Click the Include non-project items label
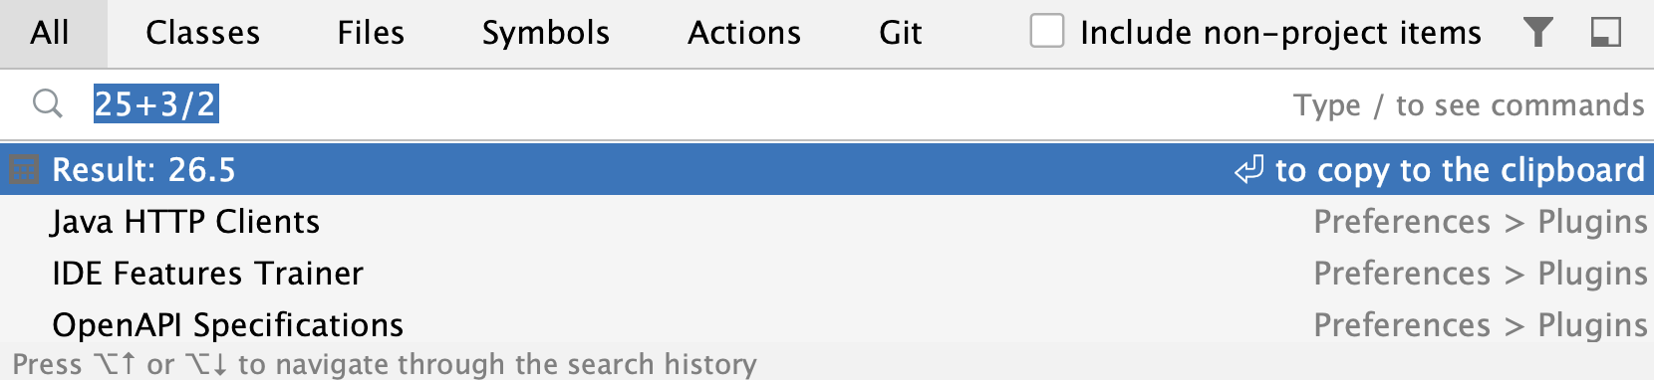The width and height of the screenshot is (1654, 380). pos(1280,33)
